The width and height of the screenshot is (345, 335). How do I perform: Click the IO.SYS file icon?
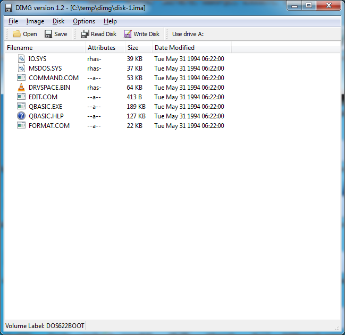click(21, 58)
